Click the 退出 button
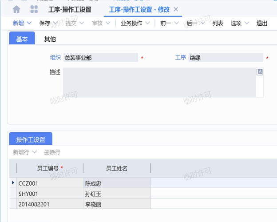The height and width of the screenshot is (222, 277). (262, 23)
